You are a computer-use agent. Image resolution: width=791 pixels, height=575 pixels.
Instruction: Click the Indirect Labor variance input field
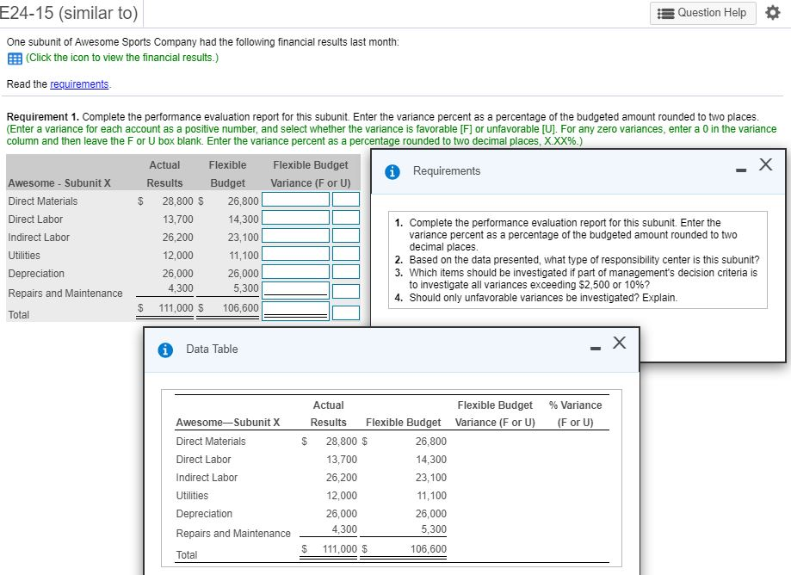tap(295, 236)
